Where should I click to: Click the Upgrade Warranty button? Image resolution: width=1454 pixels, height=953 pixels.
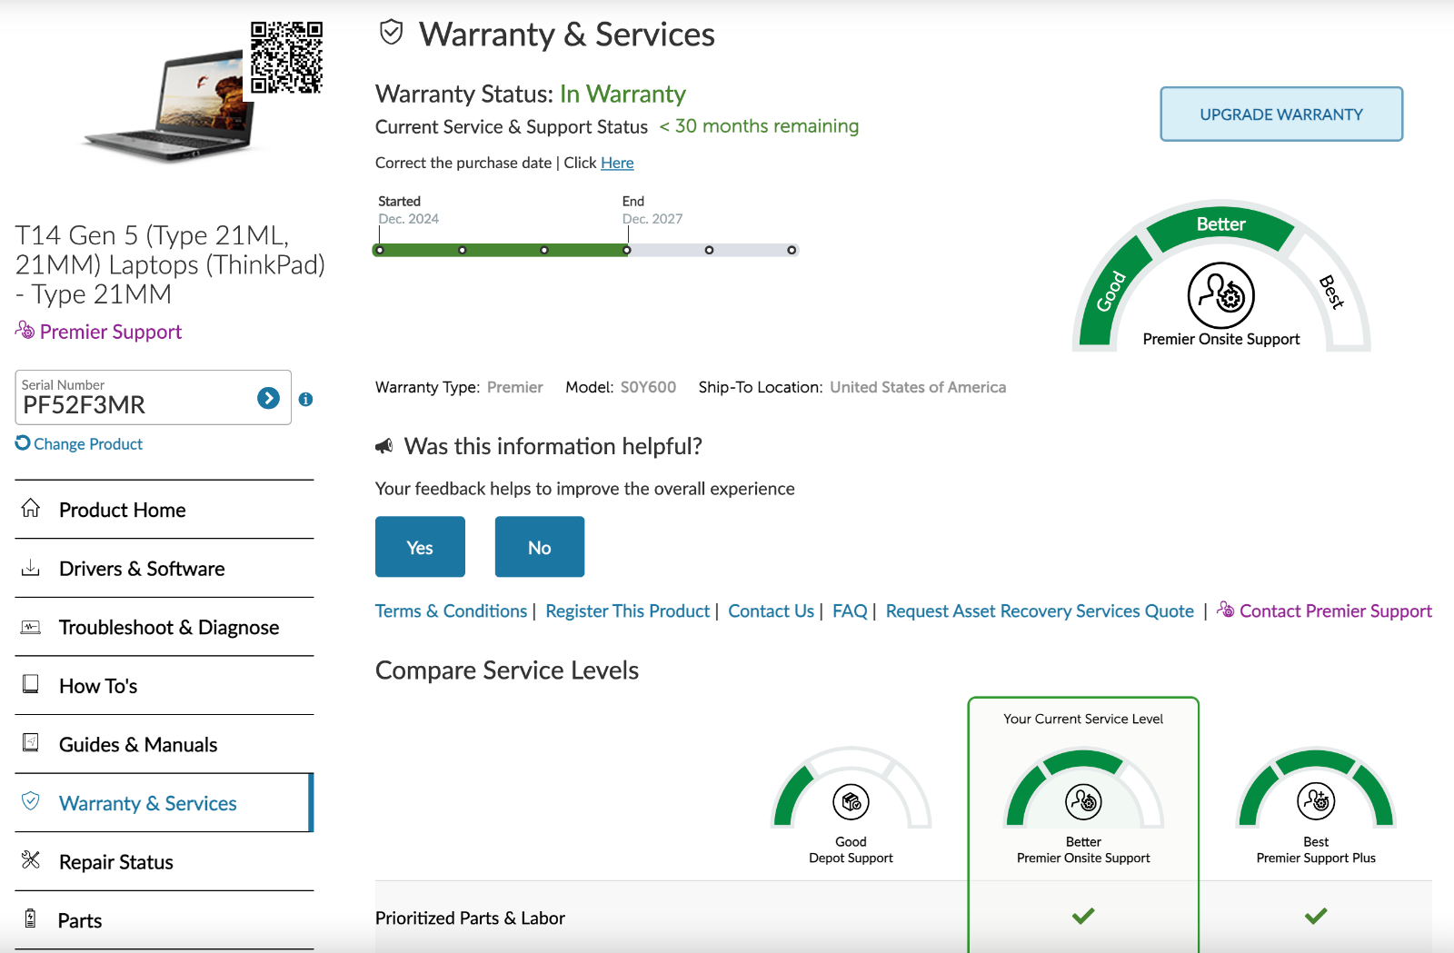[1281, 114]
